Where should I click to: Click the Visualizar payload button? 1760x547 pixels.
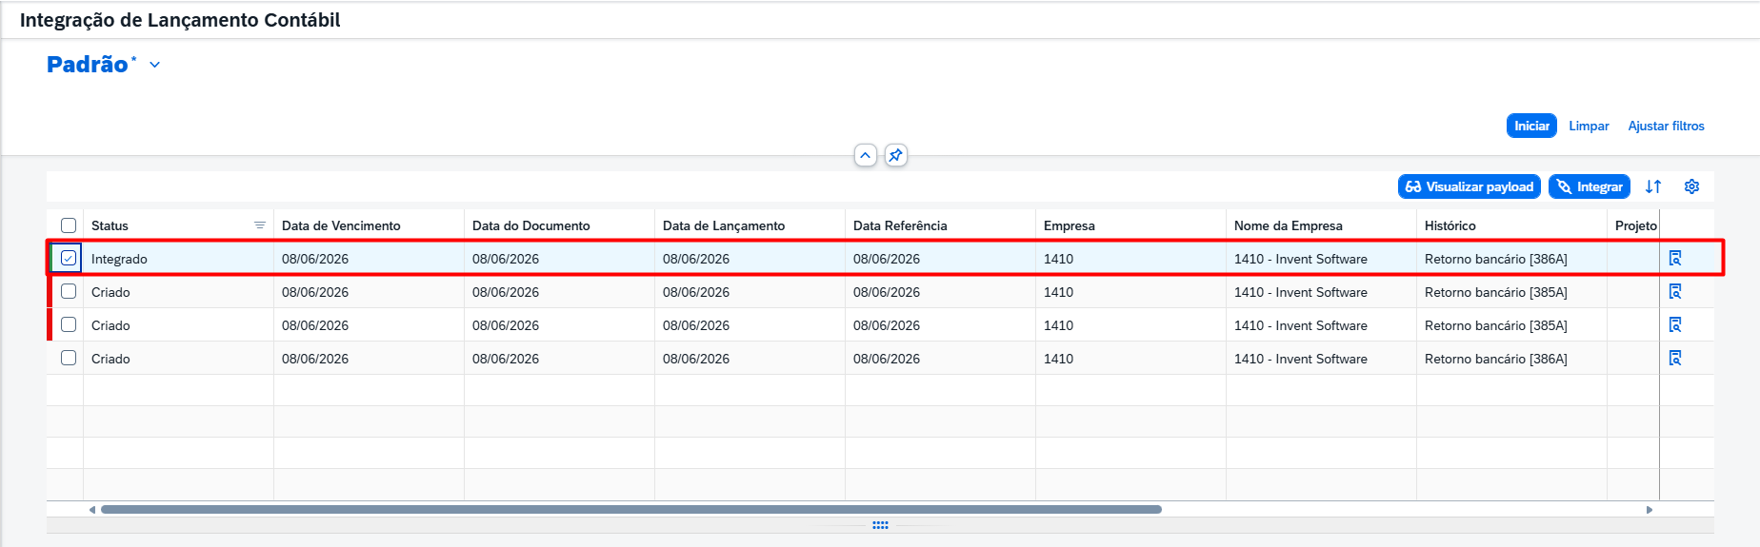pyautogui.click(x=1470, y=186)
